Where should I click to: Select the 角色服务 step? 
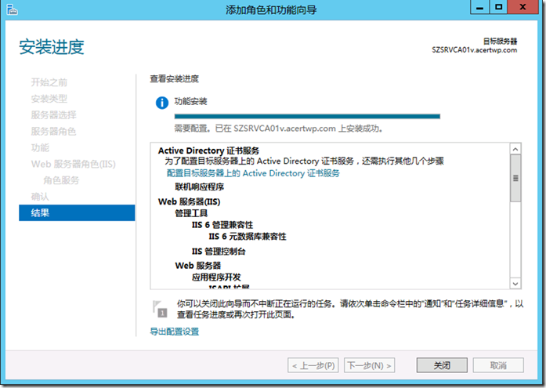[x=61, y=180]
